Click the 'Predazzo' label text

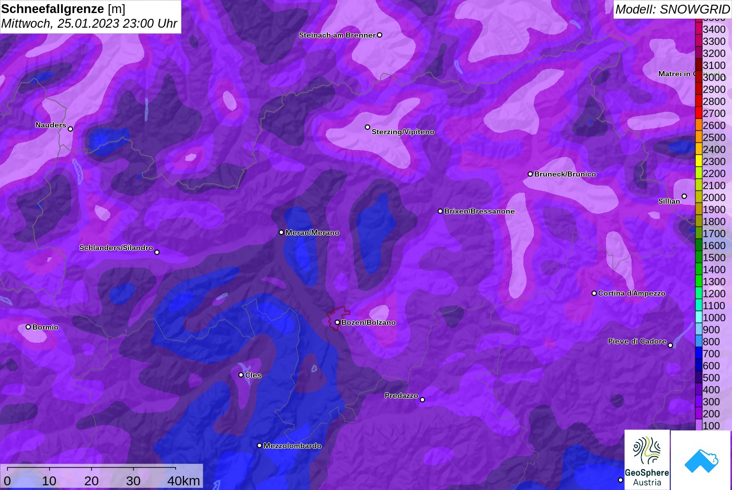[x=402, y=395]
